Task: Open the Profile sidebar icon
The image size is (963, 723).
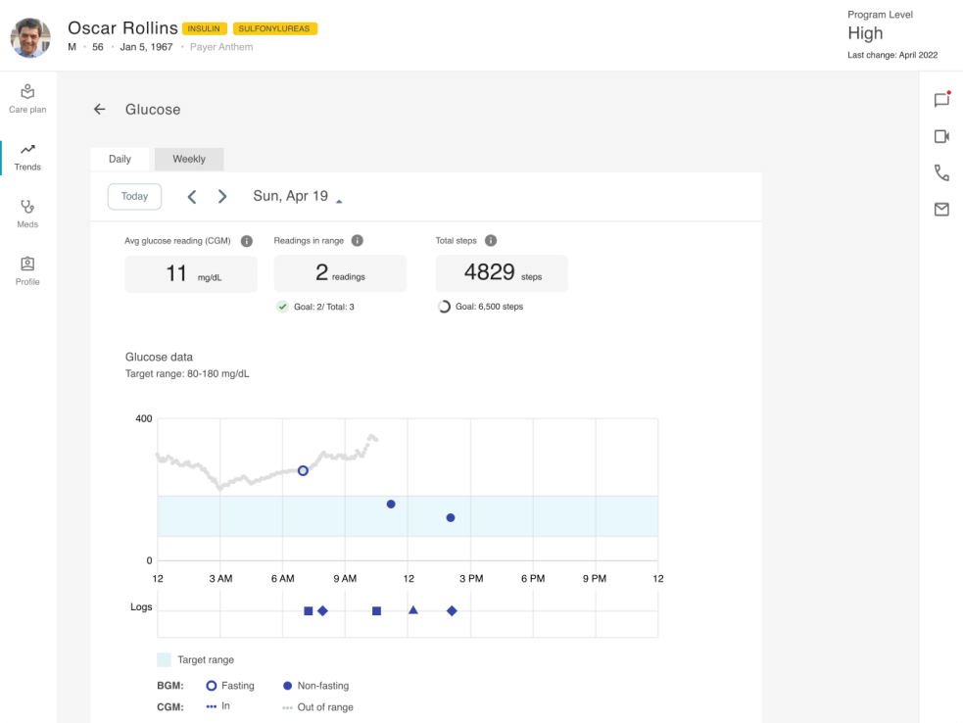Action: 27,265
